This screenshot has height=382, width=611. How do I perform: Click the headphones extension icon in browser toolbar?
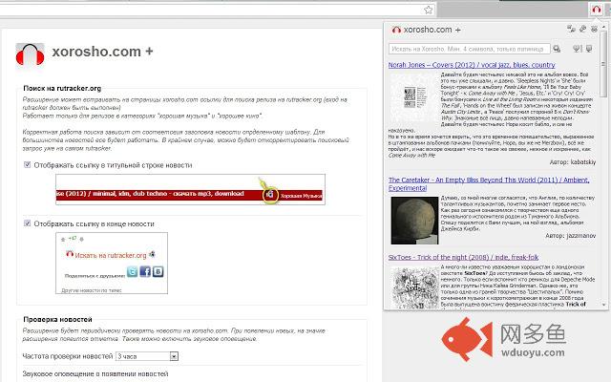(x=596, y=9)
